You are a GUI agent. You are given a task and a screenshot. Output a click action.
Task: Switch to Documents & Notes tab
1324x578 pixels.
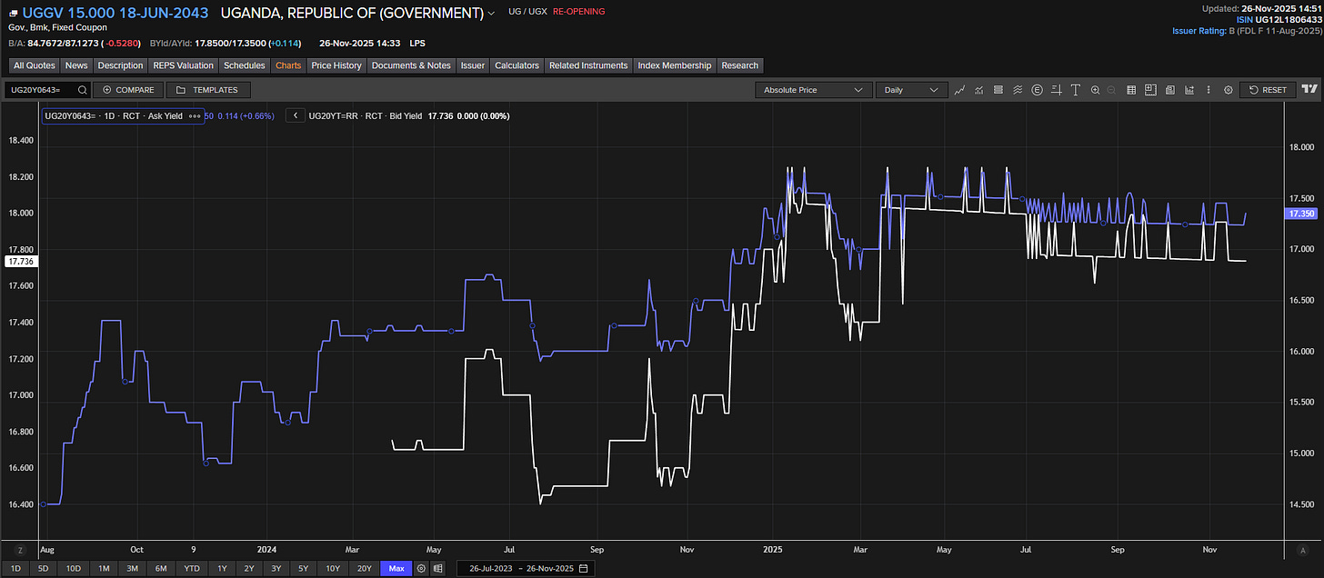411,65
